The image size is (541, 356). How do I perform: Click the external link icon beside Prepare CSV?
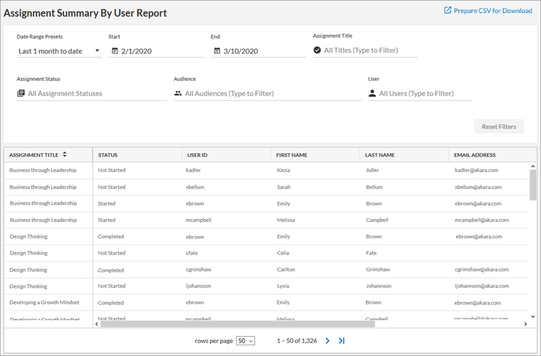pyautogui.click(x=448, y=10)
